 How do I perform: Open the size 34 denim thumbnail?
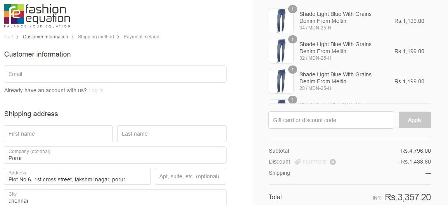[x=281, y=21]
